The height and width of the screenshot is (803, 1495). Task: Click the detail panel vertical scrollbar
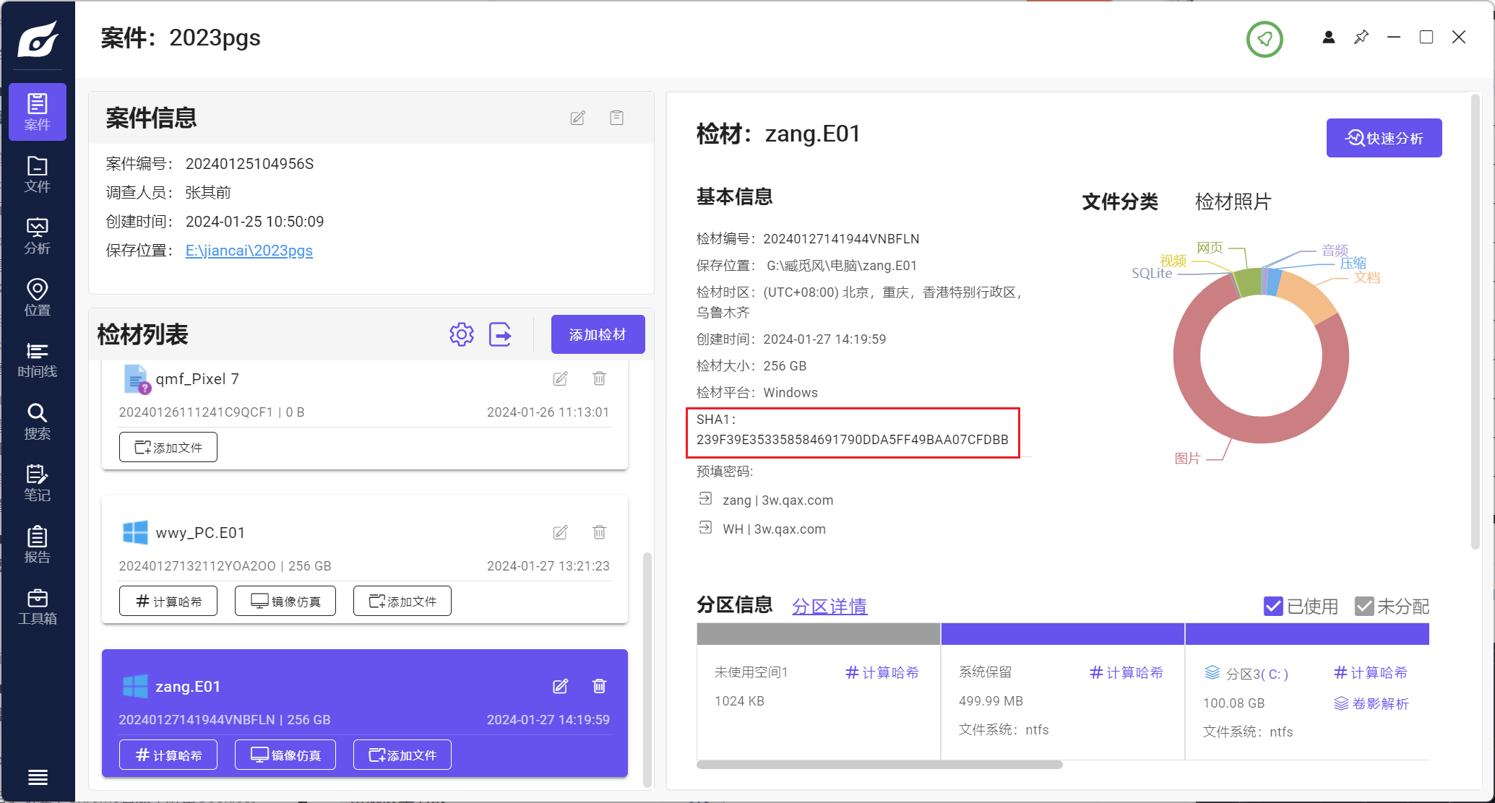click(x=1475, y=321)
